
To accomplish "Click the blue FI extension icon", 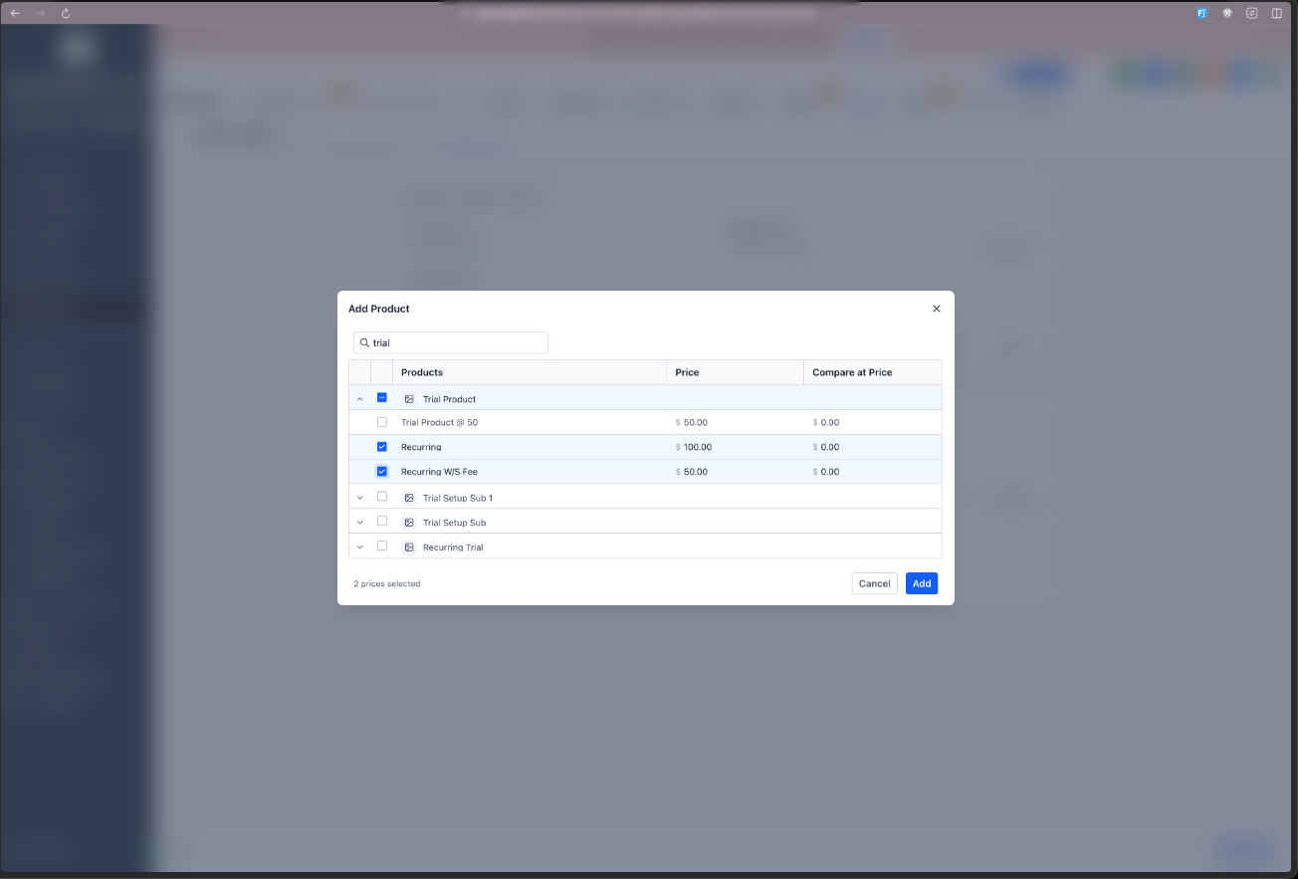I will tap(1200, 13).
